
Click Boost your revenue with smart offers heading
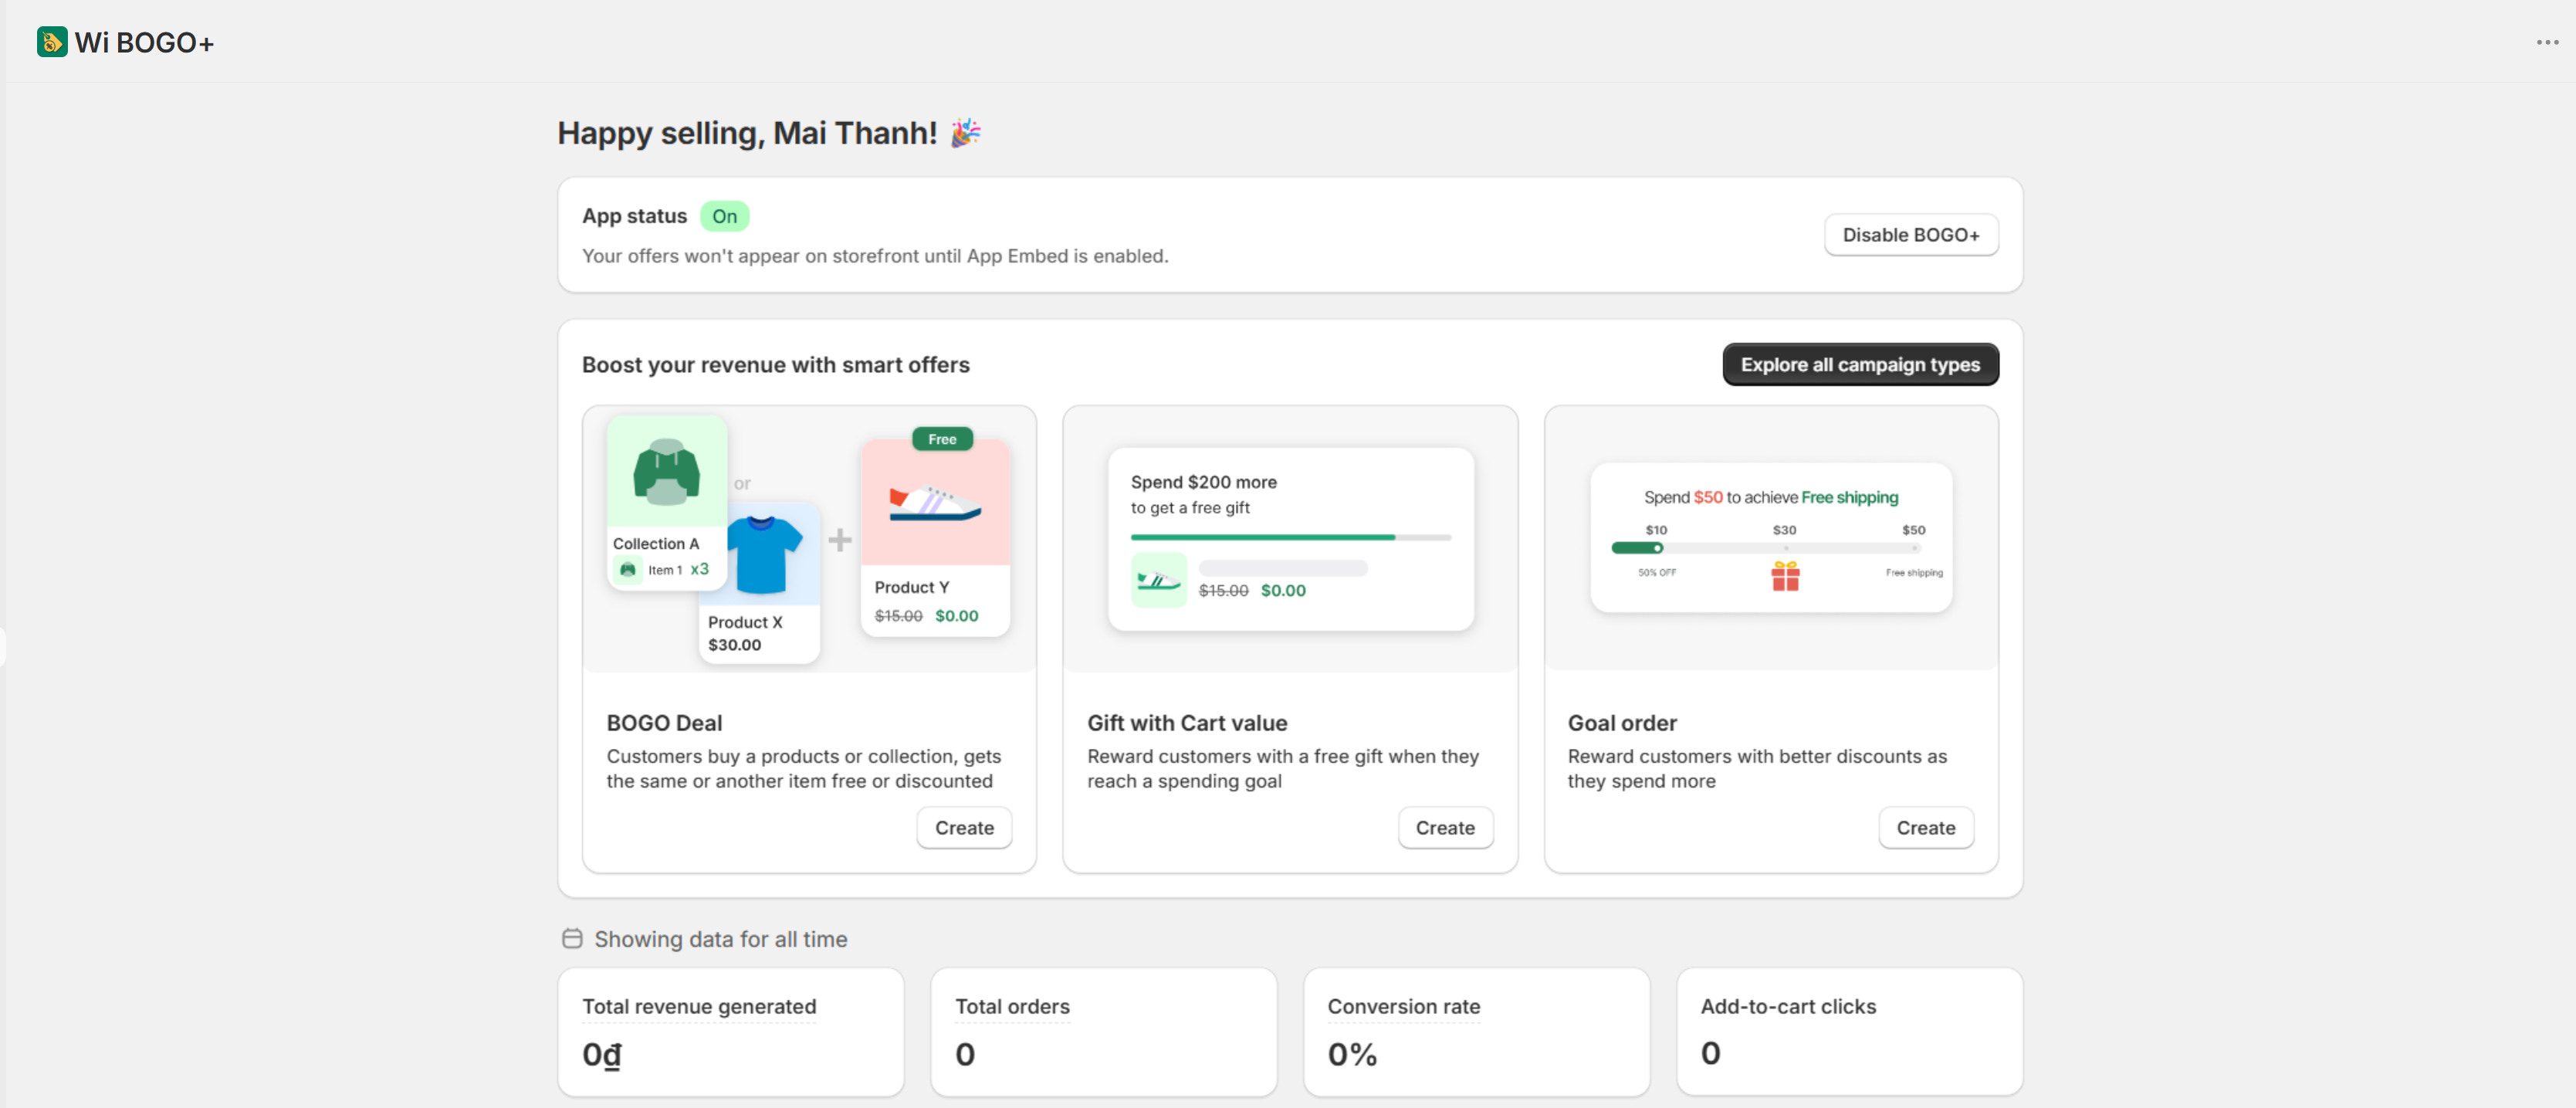pyautogui.click(x=776, y=365)
